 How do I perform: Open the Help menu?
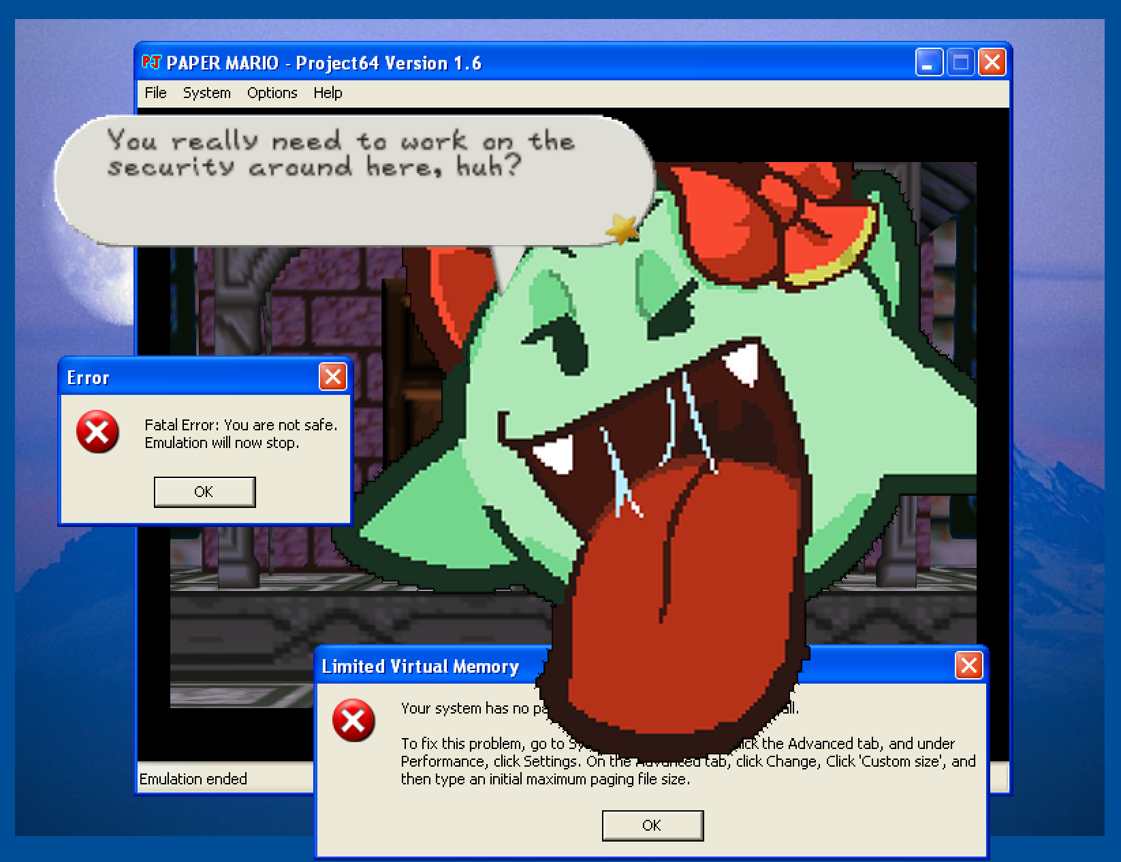click(x=328, y=93)
